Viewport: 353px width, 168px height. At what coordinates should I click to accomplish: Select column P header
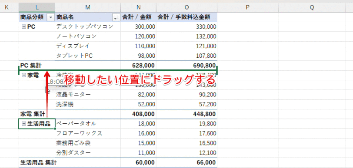(x=248, y=7)
